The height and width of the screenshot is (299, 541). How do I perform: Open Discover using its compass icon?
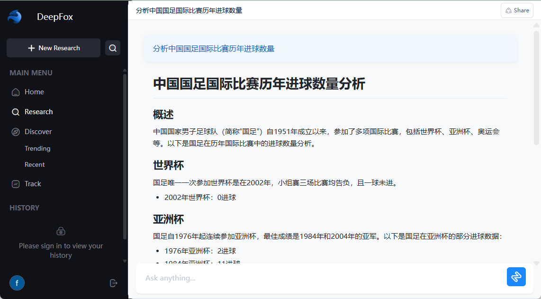coord(15,131)
